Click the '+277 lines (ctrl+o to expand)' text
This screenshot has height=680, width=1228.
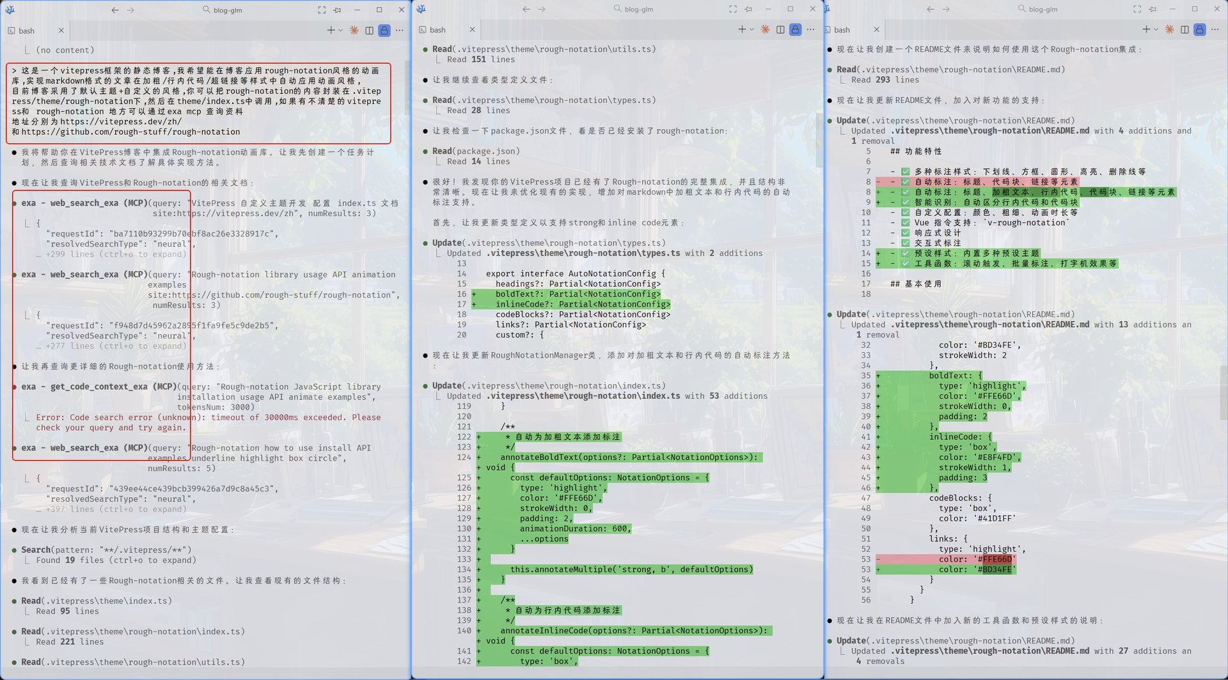116,346
